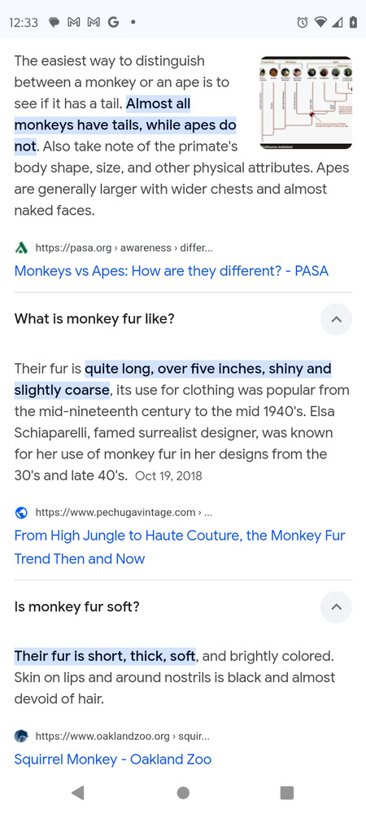Open the 'Monkeys vs Apes' PASA link

pyautogui.click(x=171, y=270)
